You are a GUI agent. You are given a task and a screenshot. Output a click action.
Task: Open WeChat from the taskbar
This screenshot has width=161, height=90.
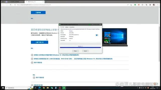(x=52, y=88)
